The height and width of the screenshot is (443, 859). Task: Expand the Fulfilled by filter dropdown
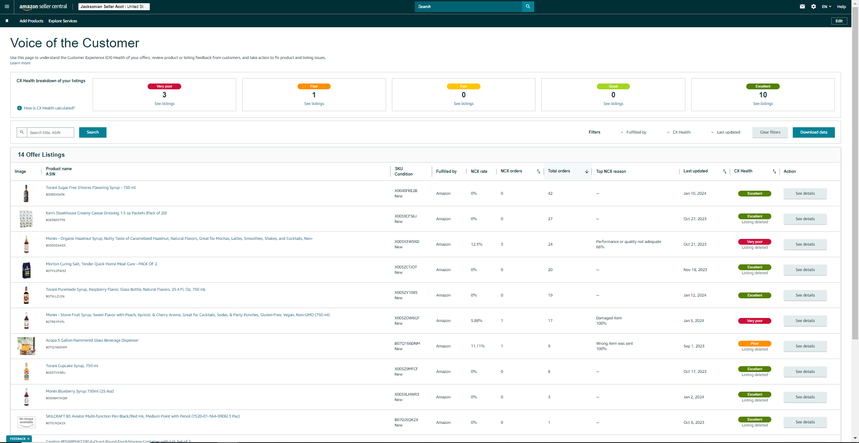pyautogui.click(x=634, y=132)
